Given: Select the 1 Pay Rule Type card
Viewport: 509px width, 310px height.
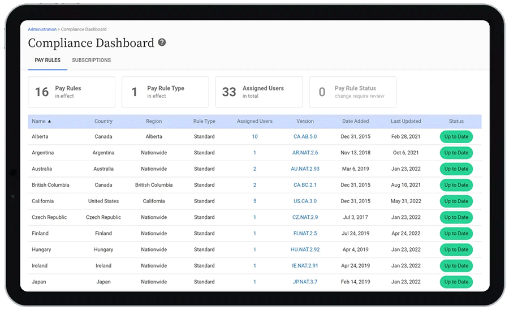Looking at the screenshot, I should [x=165, y=92].
